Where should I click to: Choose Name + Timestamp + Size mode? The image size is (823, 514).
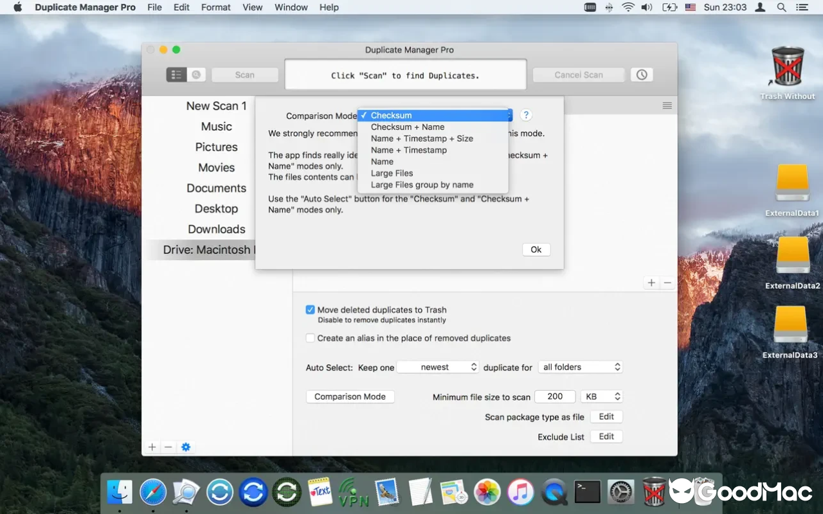[433, 139]
